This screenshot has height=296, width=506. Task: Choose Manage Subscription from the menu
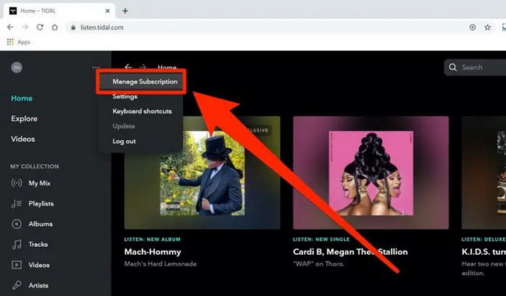click(145, 82)
